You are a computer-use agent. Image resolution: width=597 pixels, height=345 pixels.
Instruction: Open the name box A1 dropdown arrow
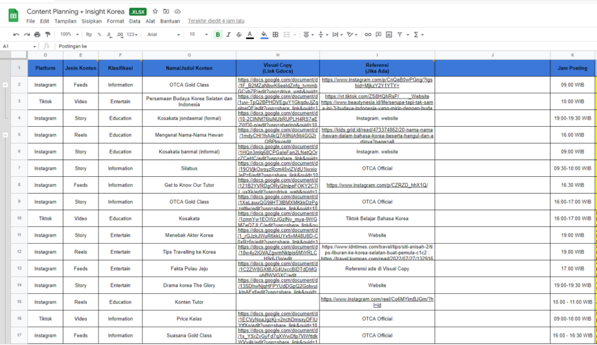[34, 47]
